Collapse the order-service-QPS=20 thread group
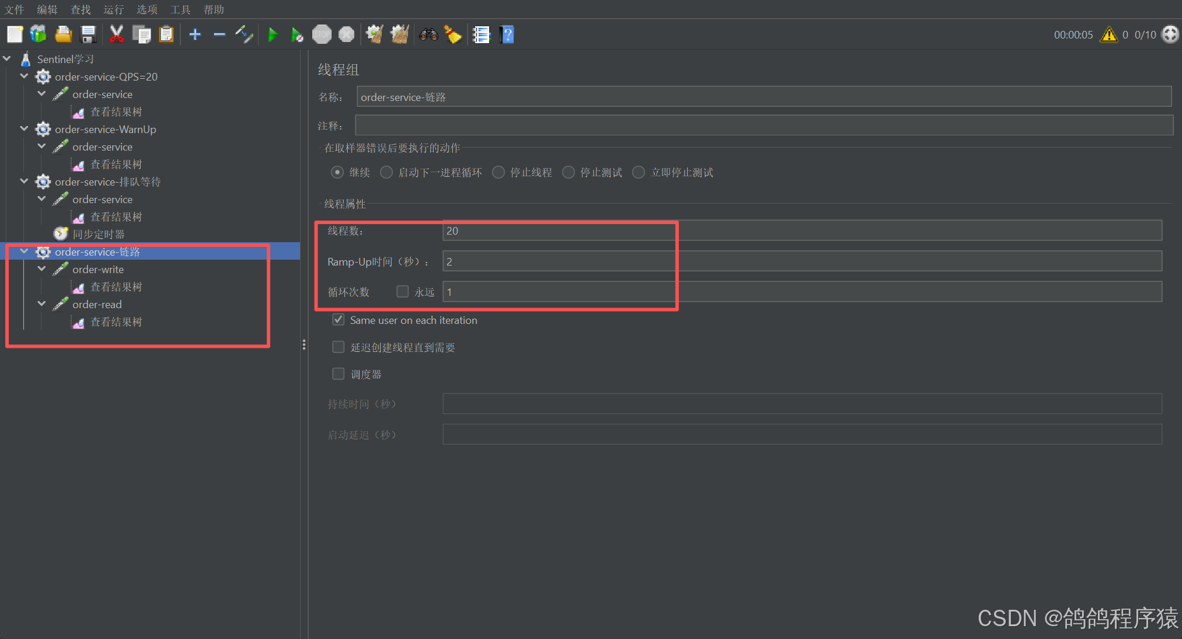 coord(24,76)
